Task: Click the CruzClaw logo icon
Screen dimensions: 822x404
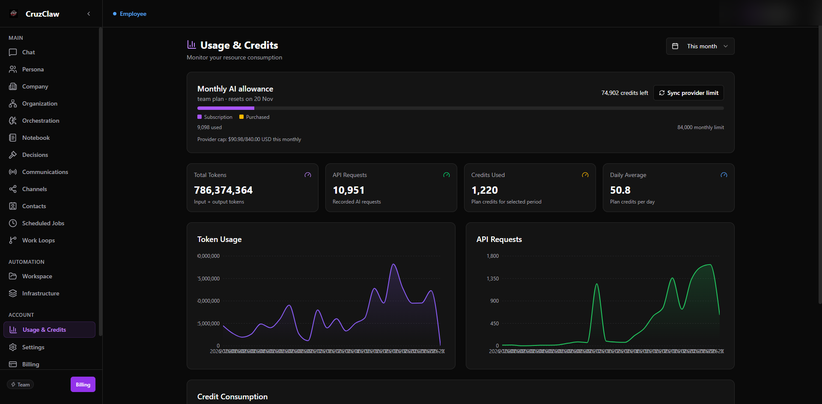Action: (14, 14)
